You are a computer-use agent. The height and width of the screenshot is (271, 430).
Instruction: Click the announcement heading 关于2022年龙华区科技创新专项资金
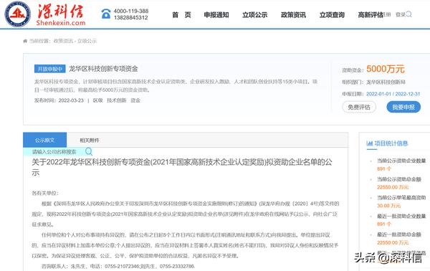(x=182, y=167)
